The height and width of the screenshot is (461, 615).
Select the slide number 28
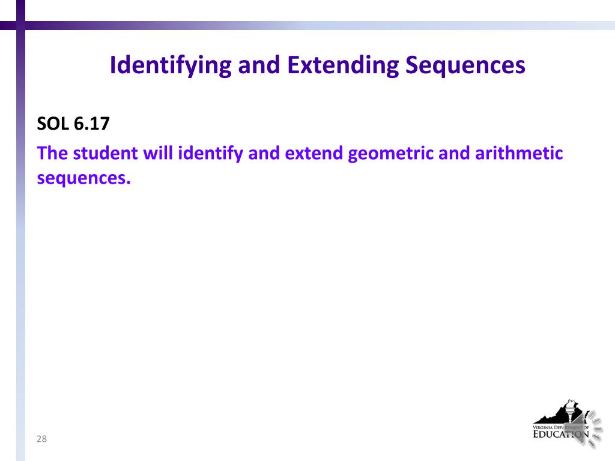tap(41, 439)
